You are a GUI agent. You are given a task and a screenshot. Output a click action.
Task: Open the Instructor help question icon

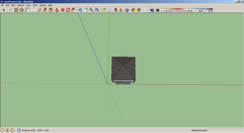point(19,130)
